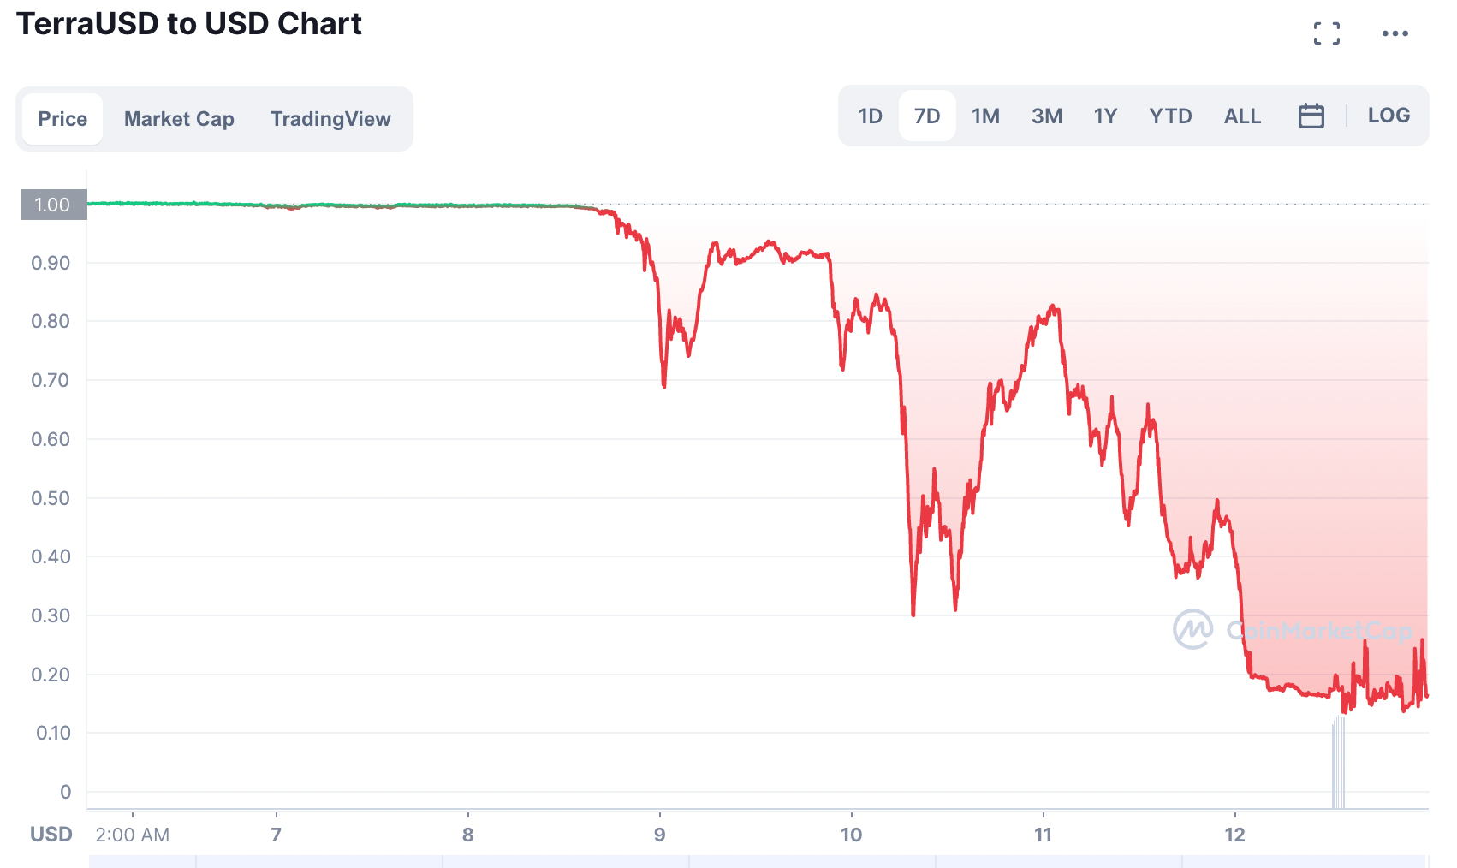This screenshot has width=1457, height=868.
Task: Select the YTD time range
Action: point(1170,116)
